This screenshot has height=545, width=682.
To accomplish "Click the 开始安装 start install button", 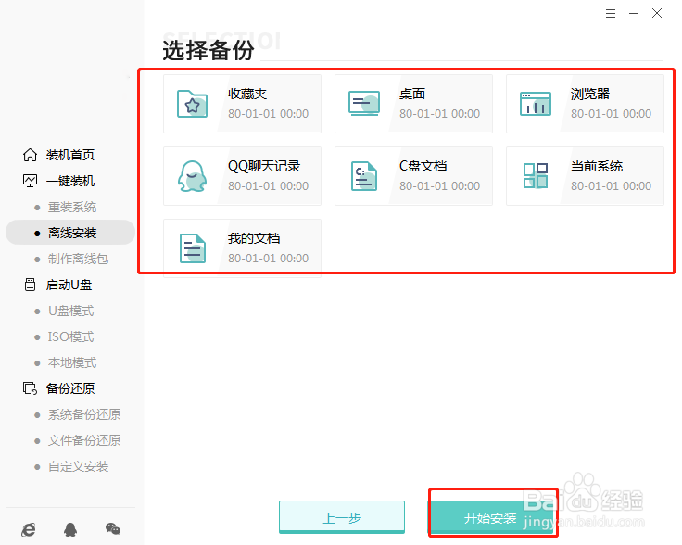I will (x=492, y=517).
